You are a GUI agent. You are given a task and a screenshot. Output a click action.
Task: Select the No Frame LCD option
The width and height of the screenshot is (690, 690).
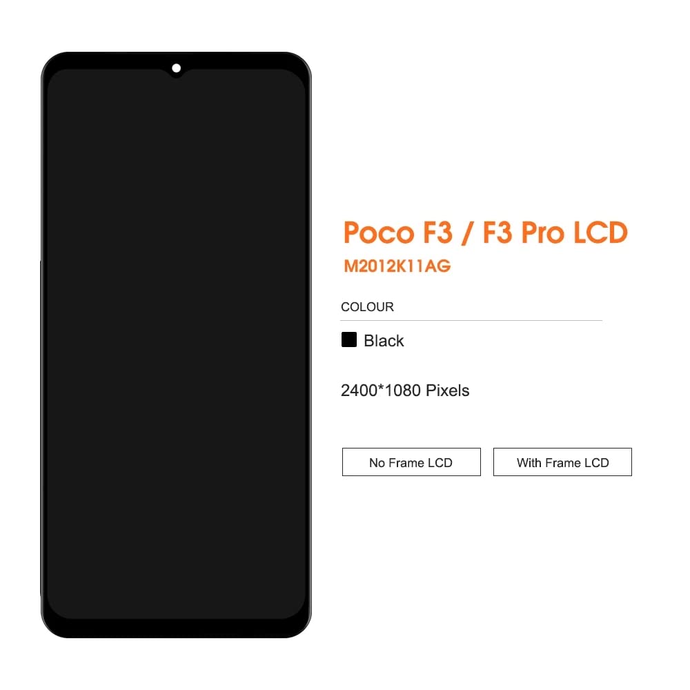coord(411,462)
